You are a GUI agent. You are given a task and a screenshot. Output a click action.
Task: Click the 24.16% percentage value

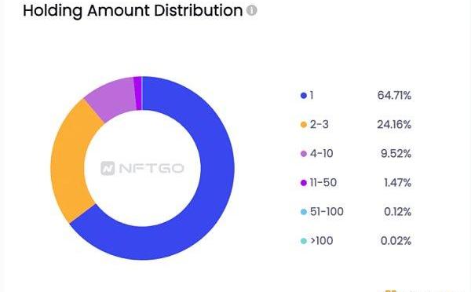(x=394, y=125)
